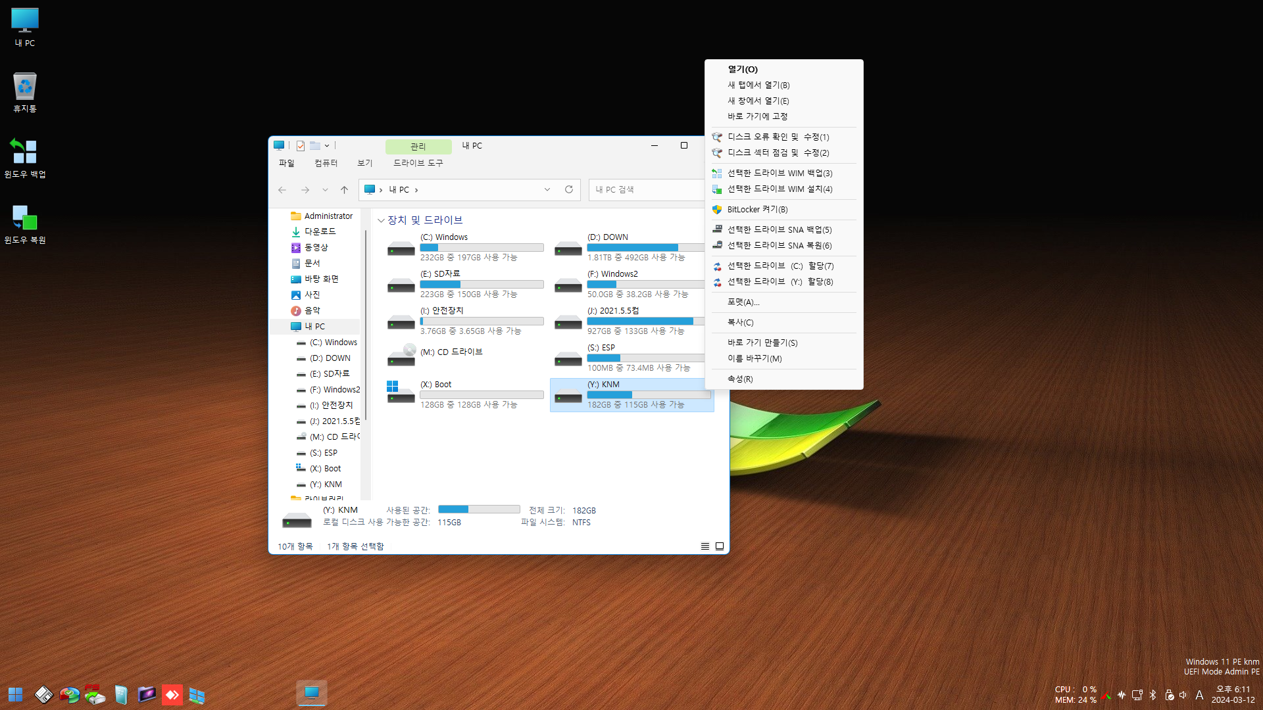Launch AnyDesk red icon on taskbar
The image size is (1263, 710).
172,694
